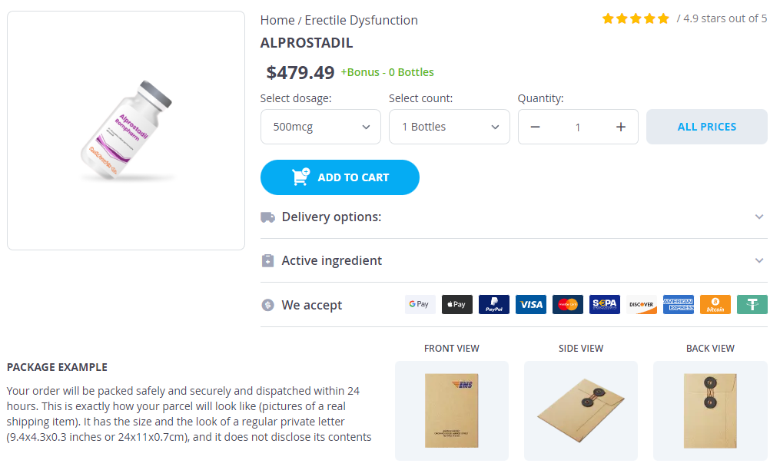Image resolution: width=780 pixels, height=470 pixels.
Task: Decrease quantity with the minus button
Action: click(536, 127)
